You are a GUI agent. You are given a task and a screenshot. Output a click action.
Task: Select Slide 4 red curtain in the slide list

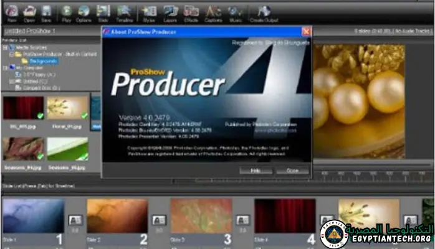tap(285, 216)
